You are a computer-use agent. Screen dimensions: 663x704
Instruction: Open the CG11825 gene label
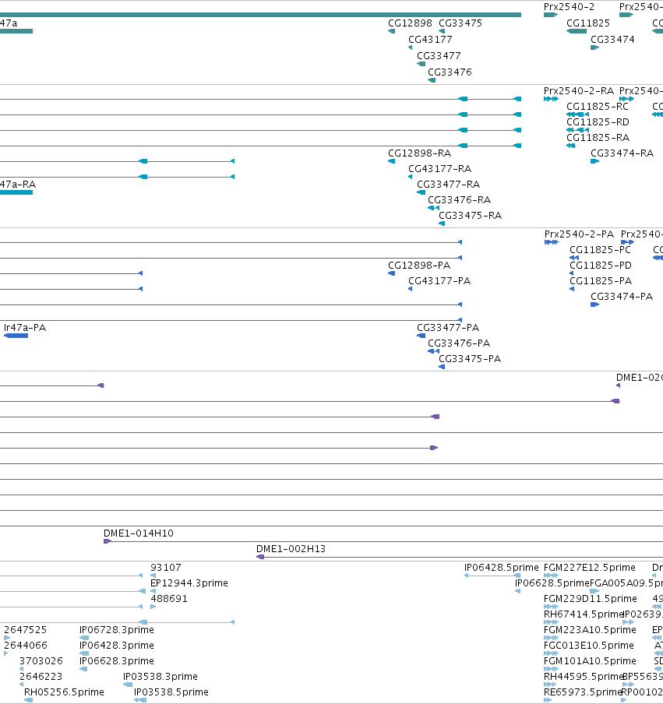[x=588, y=23]
